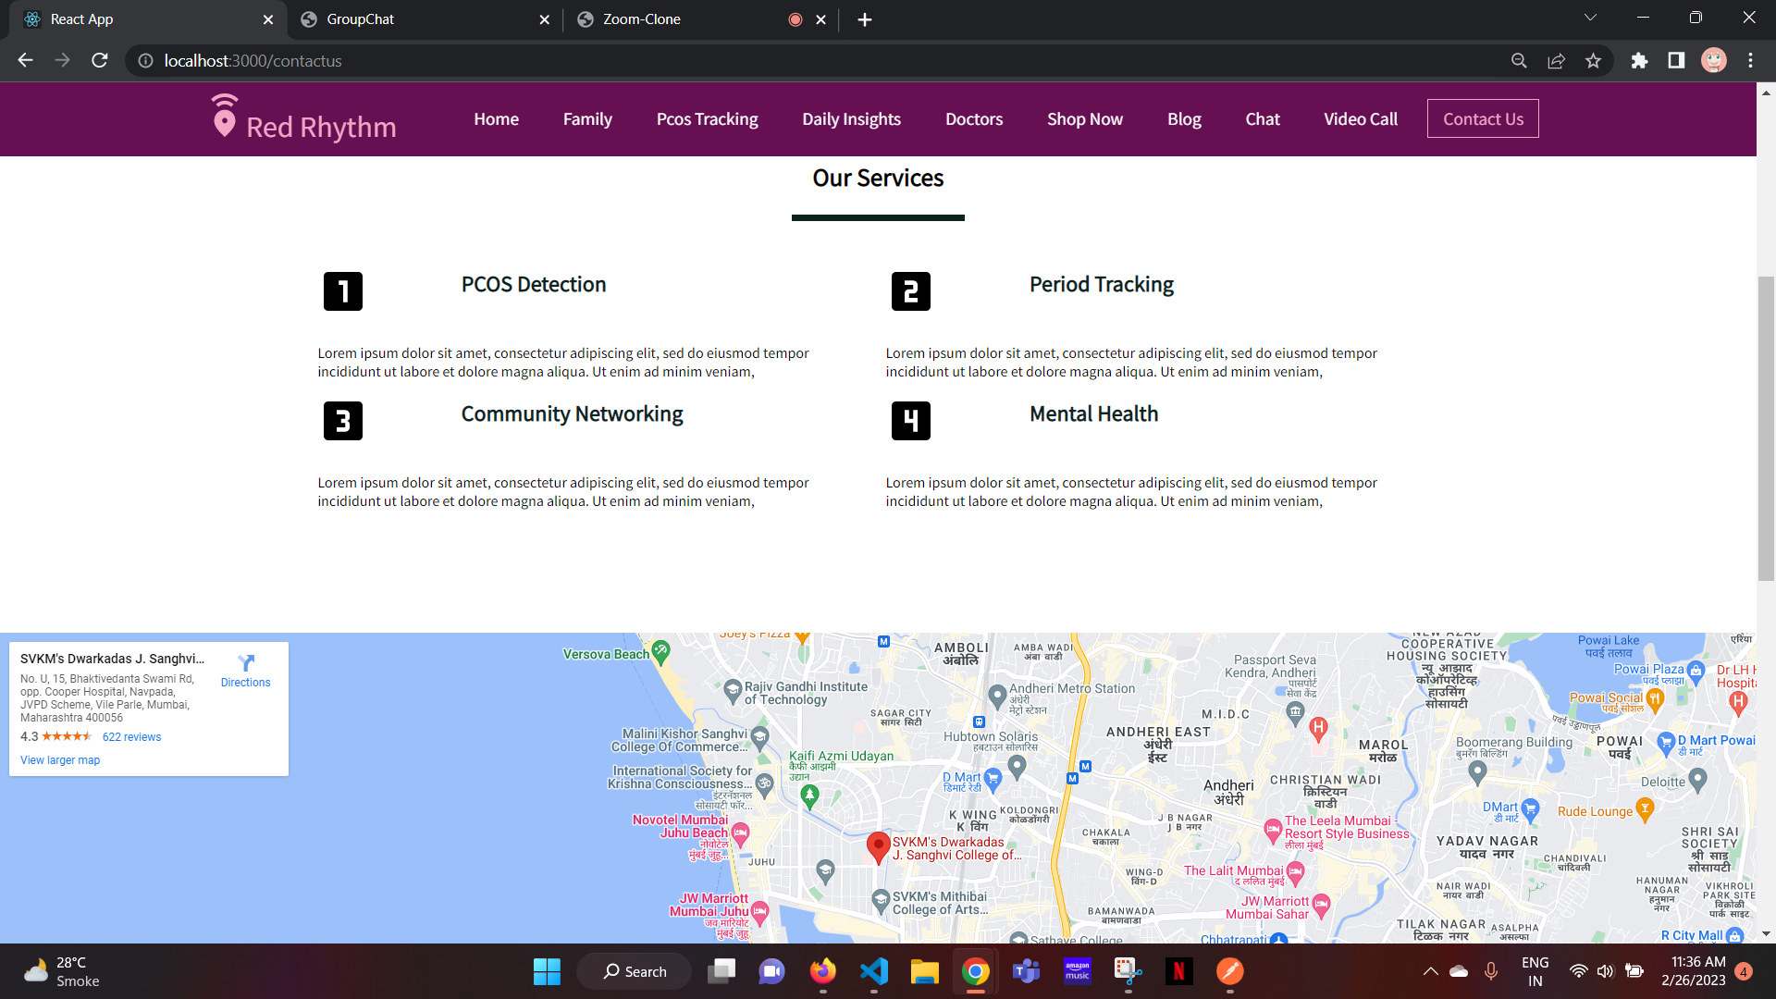
Task: Open the Pcos Tracking menu item
Action: (x=707, y=119)
